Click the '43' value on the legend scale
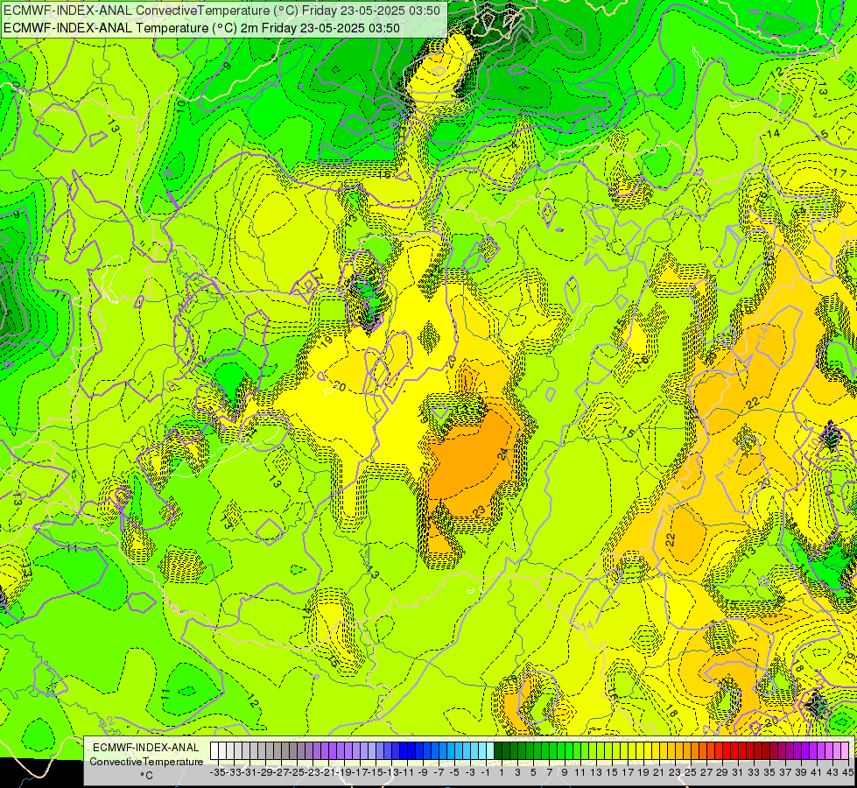Viewport: 857px width, 788px height. pyautogui.click(x=833, y=772)
